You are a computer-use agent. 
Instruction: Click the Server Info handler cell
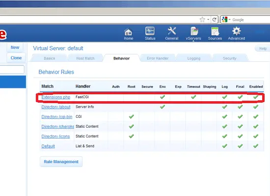click(x=85, y=107)
